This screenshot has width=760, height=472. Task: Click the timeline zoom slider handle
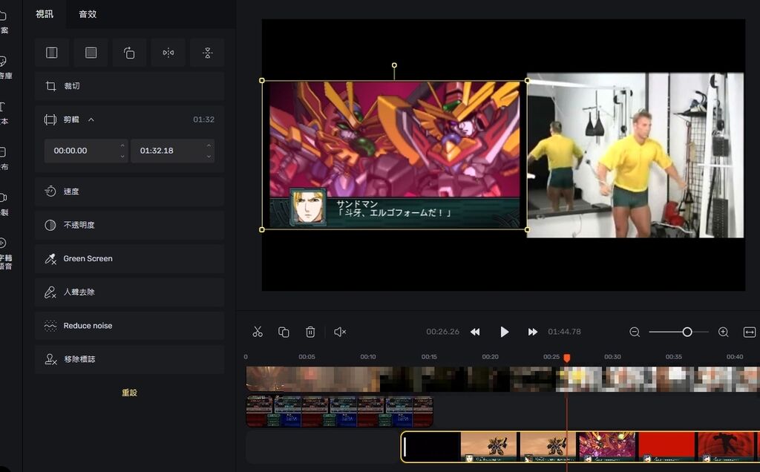coord(687,332)
